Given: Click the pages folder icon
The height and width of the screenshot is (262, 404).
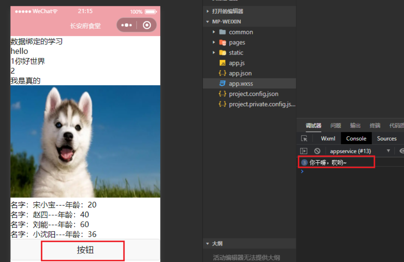Looking at the screenshot, I should tap(223, 42).
